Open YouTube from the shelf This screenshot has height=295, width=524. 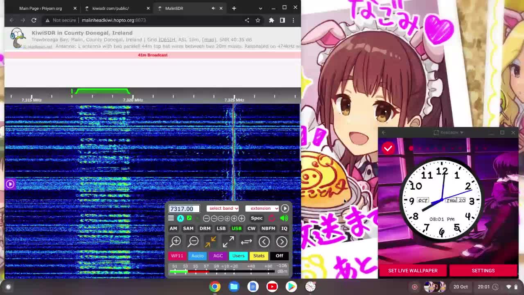pos(272,287)
